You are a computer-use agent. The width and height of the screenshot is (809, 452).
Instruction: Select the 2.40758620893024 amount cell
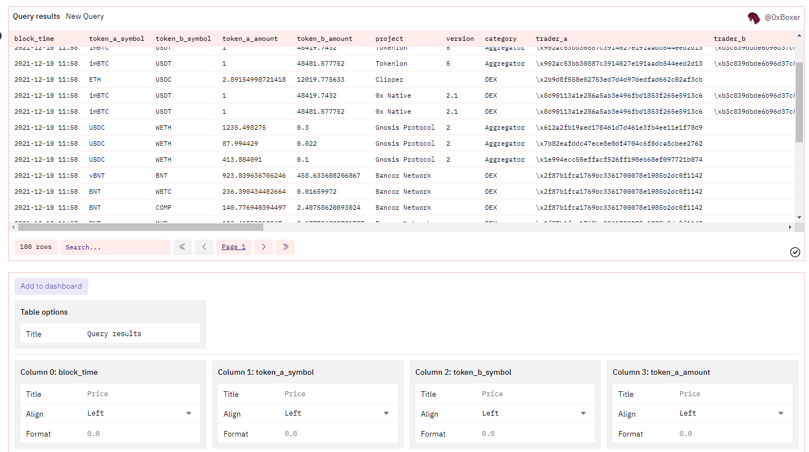[x=328, y=208]
